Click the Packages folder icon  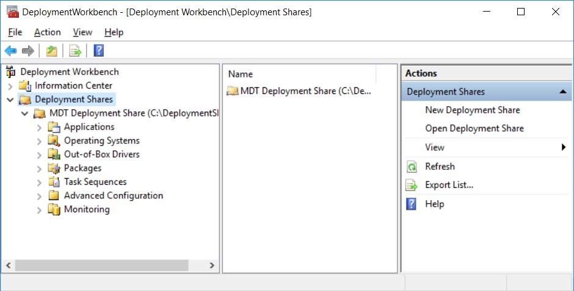pyautogui.click(x=54, y=168)
